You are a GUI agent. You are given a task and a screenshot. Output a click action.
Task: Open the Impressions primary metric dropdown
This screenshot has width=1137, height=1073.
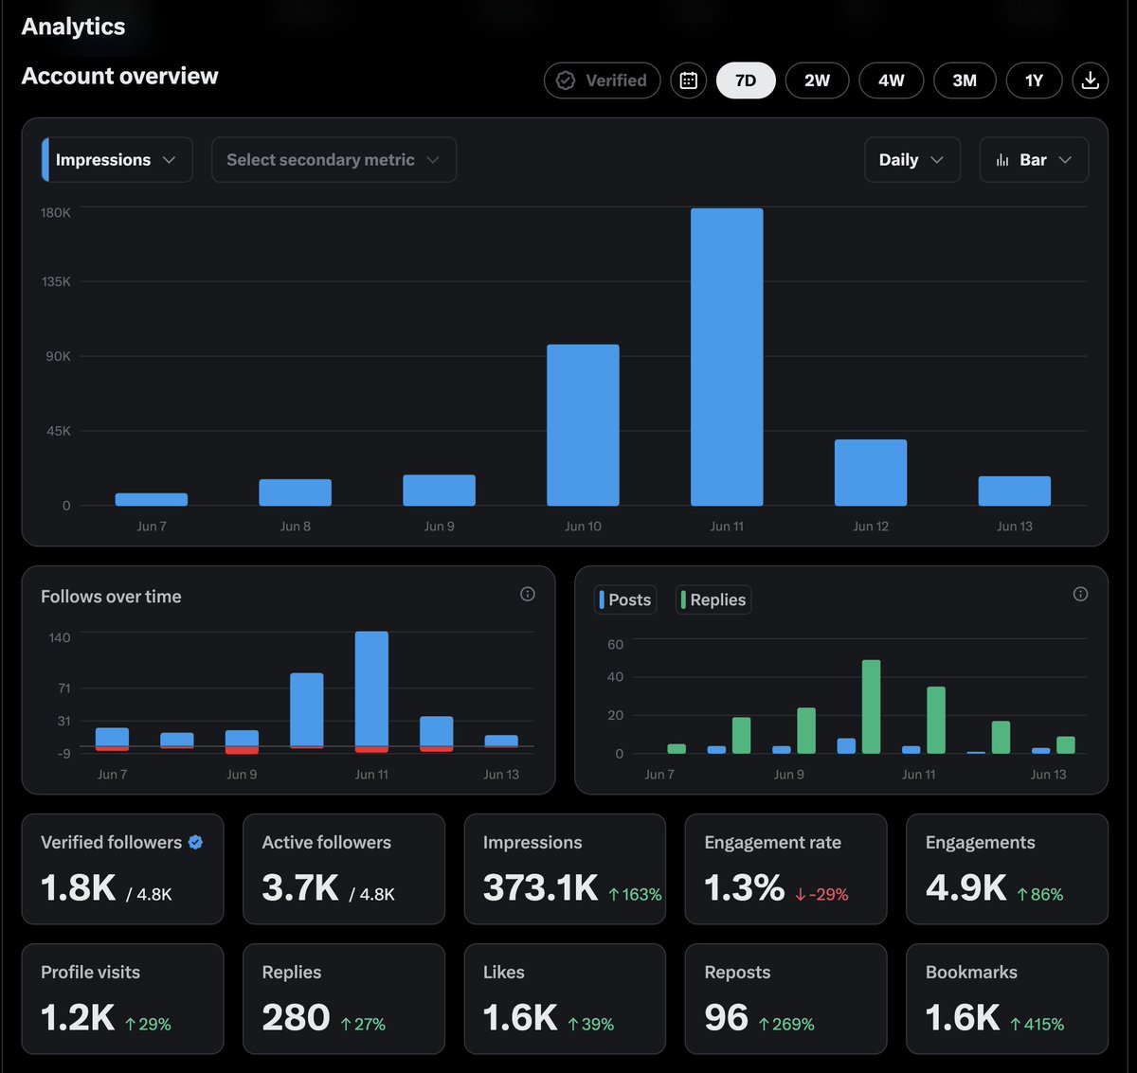pos(117,160)
